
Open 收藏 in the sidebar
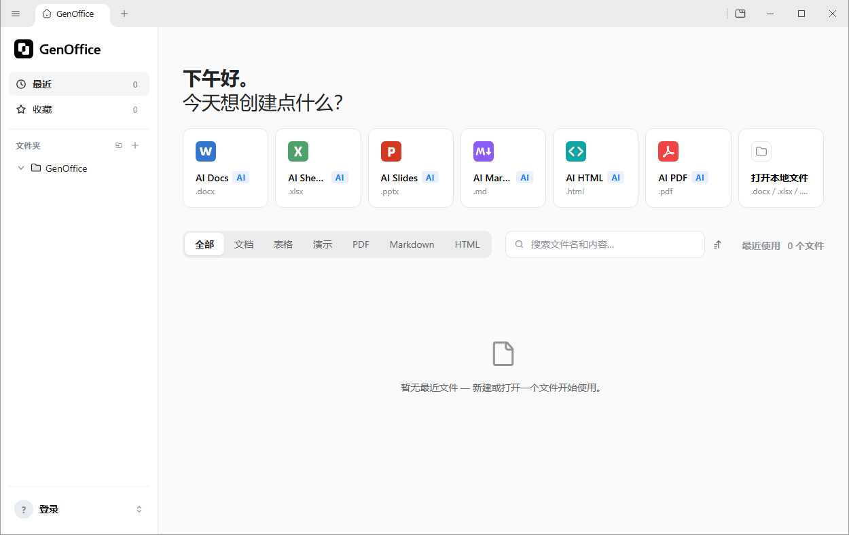coord(79,109)
